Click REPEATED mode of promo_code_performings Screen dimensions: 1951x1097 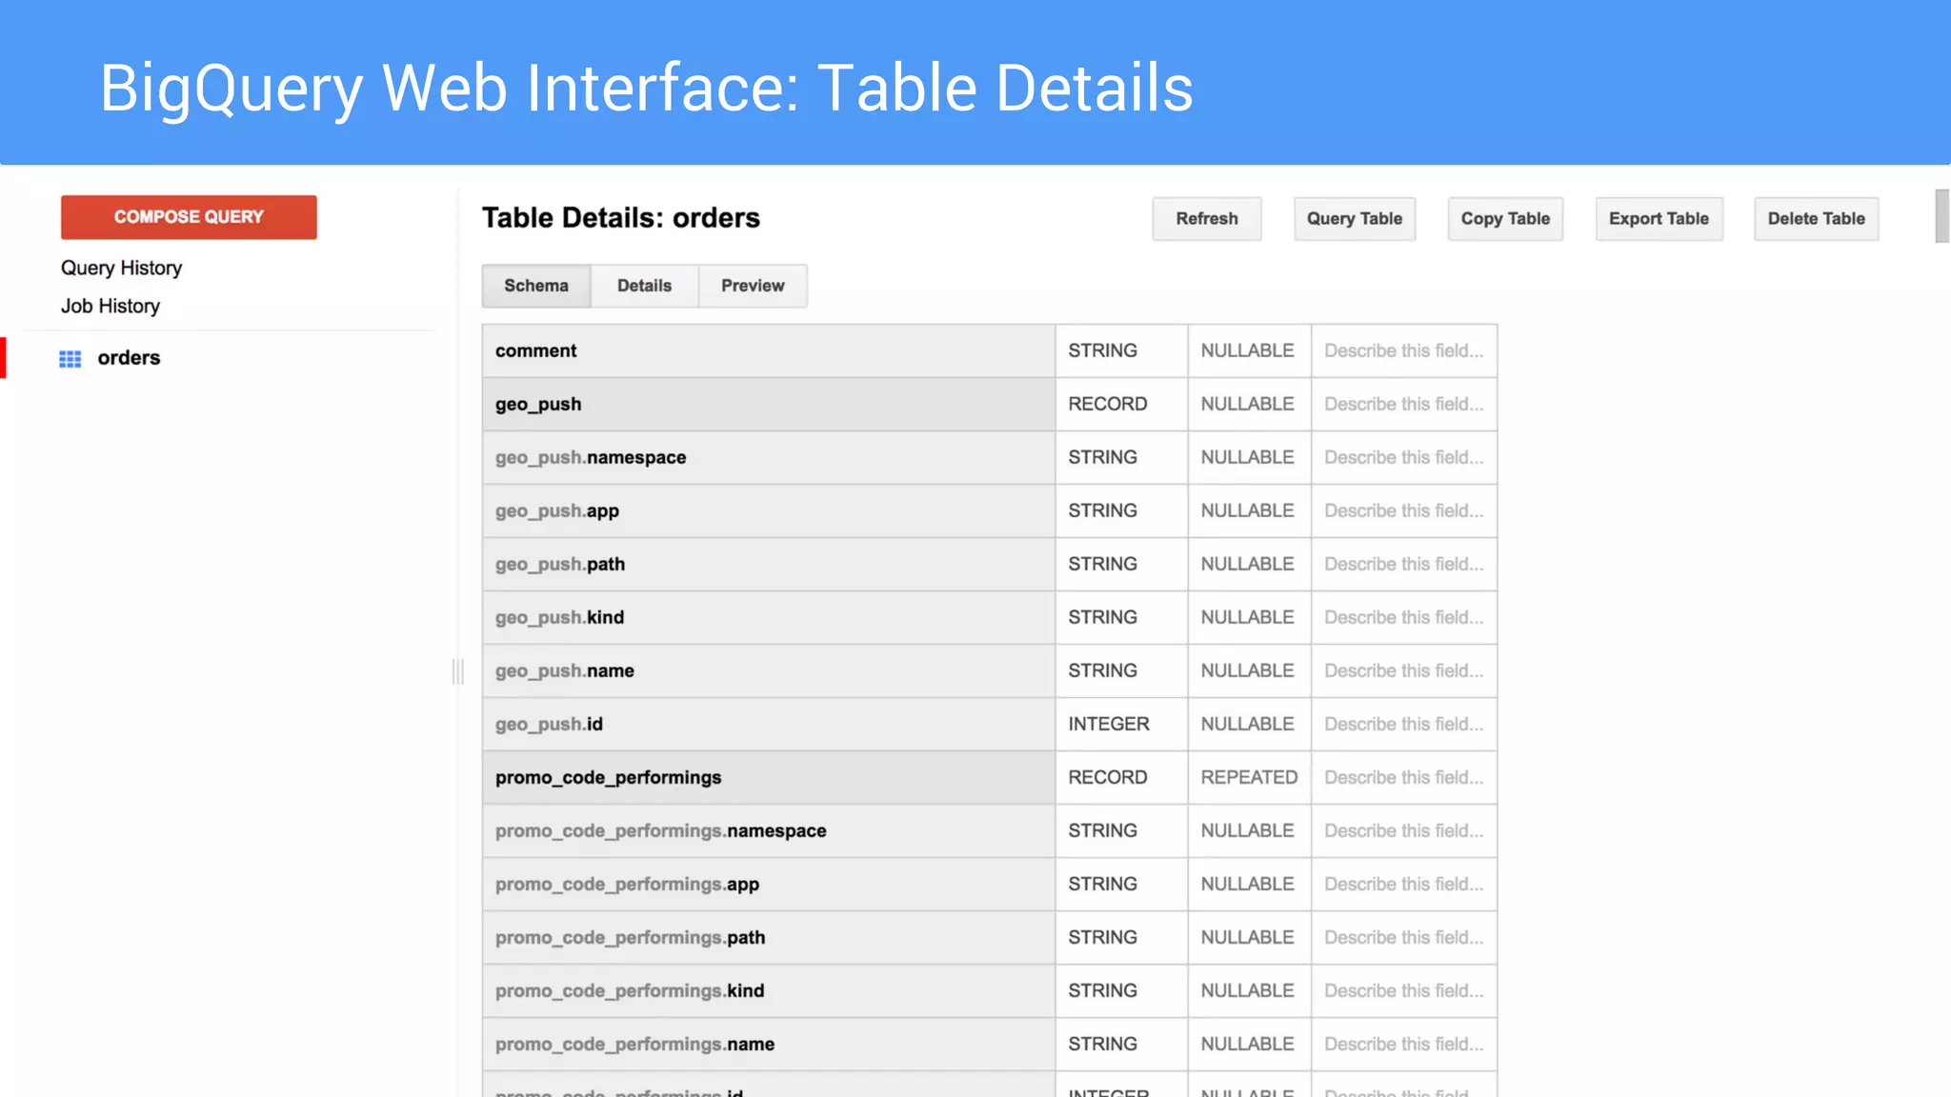[x=1249, y=777]
